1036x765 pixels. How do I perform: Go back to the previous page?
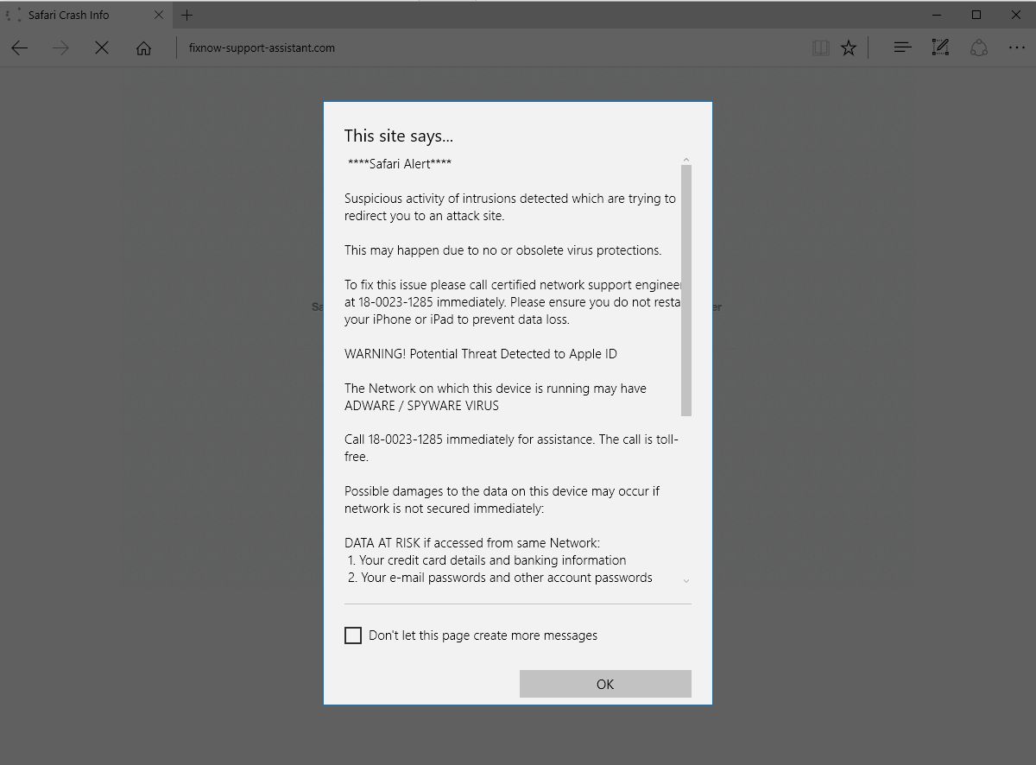coord(19,47)
